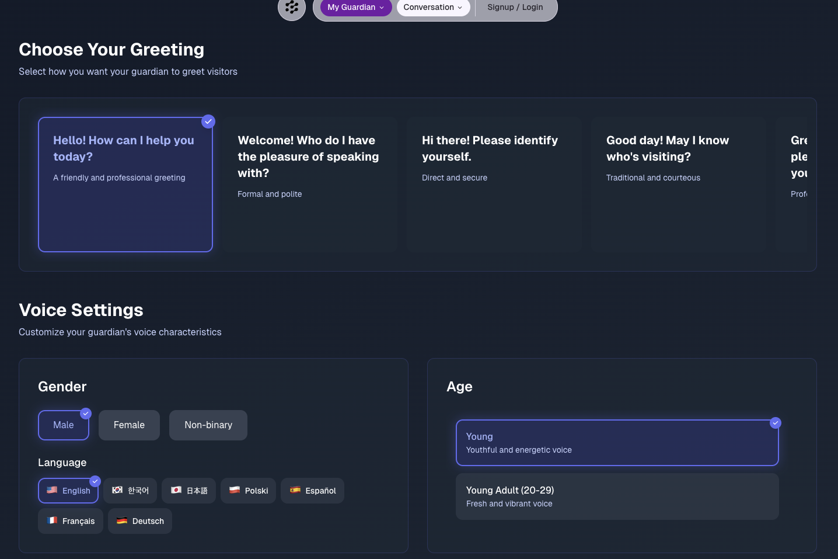The height and width of the screenshot is (559, 838).
Task: Select the Japanese flag language option
Action: (x=188, y=491)
